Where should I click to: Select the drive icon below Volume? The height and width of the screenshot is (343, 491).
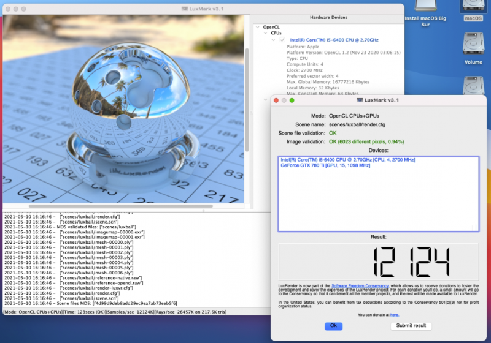tap(473, 86)
